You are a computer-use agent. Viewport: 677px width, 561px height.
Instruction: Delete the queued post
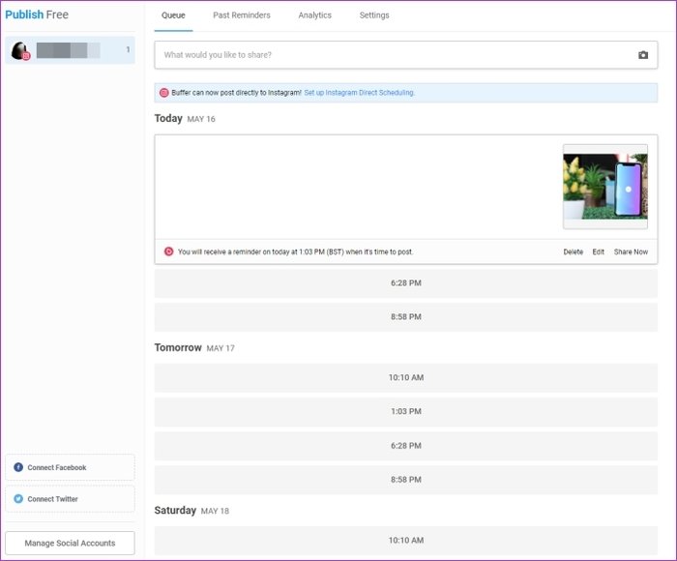pos(574,251)
